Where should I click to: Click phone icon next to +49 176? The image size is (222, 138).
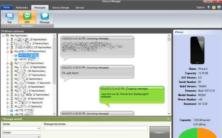(x=16, y=55)
